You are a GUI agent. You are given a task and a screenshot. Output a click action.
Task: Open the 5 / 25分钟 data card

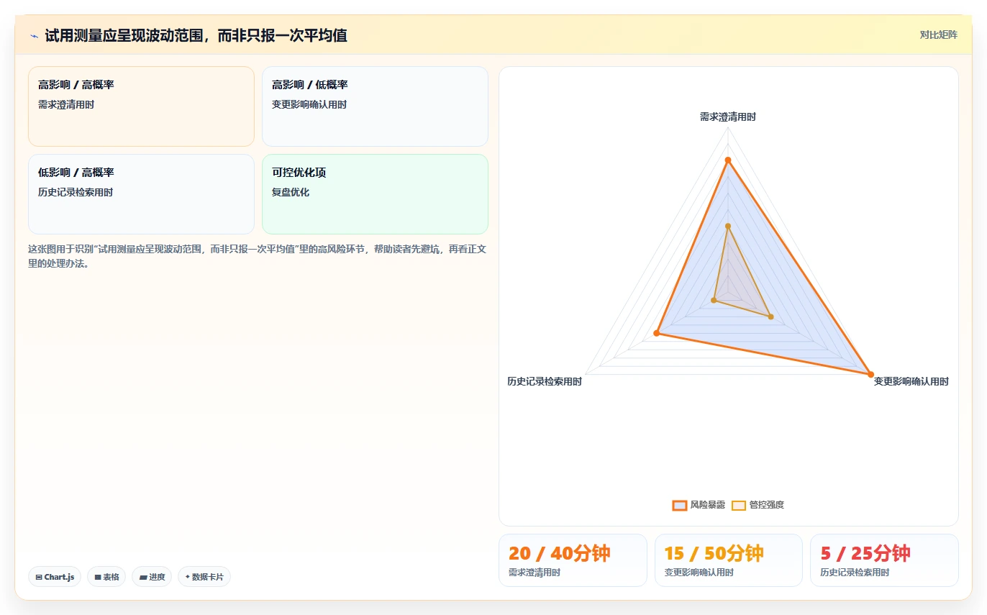[884, 560]
